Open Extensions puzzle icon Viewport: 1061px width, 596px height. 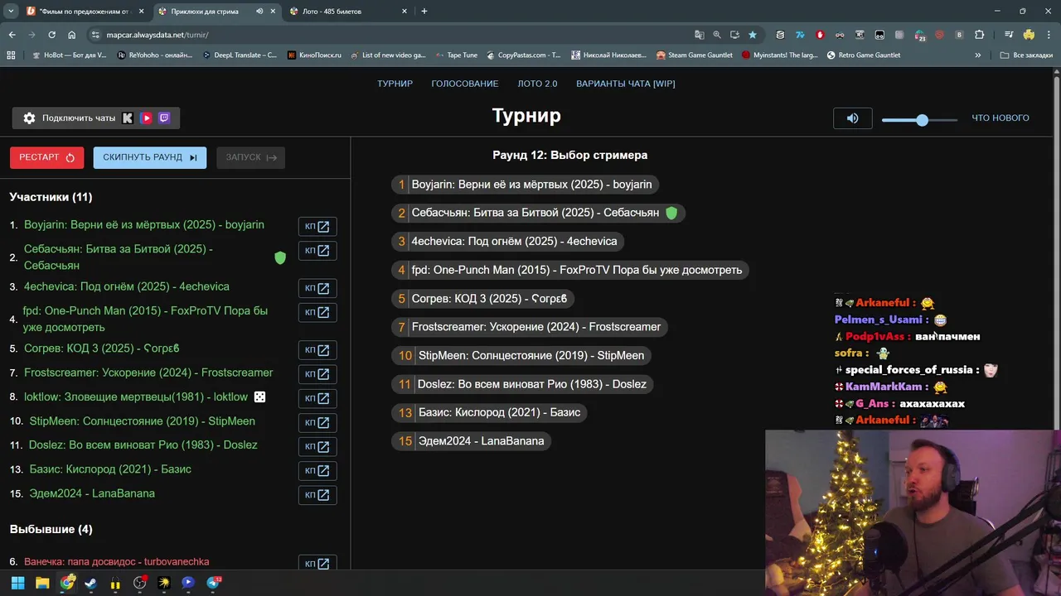(979, 35)
